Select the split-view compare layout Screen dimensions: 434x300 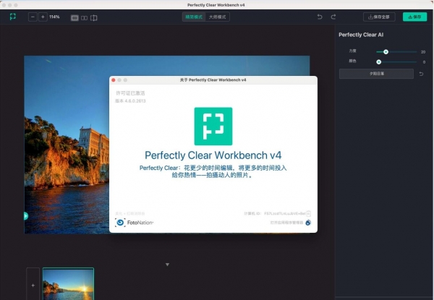94,18
